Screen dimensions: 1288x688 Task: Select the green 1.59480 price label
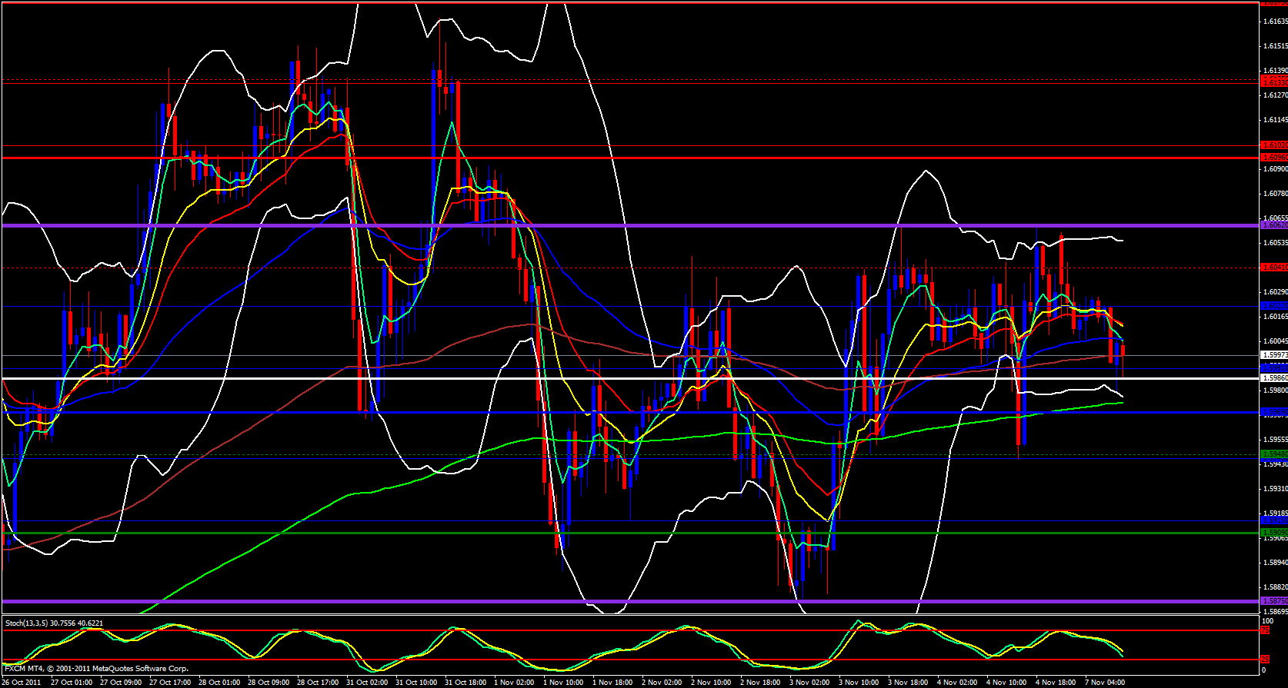pos(1273,454)
